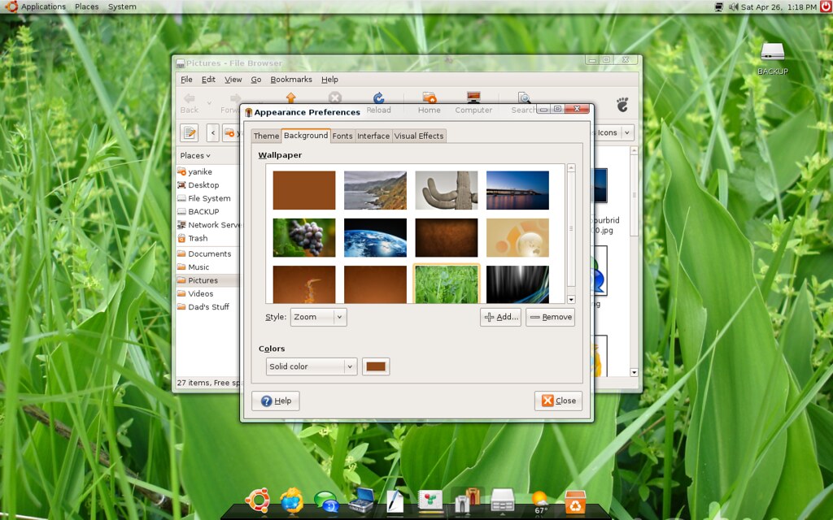Screen dimensions: 833x520
Task: Open the spiral notebook dock icon
Action: 430,500
